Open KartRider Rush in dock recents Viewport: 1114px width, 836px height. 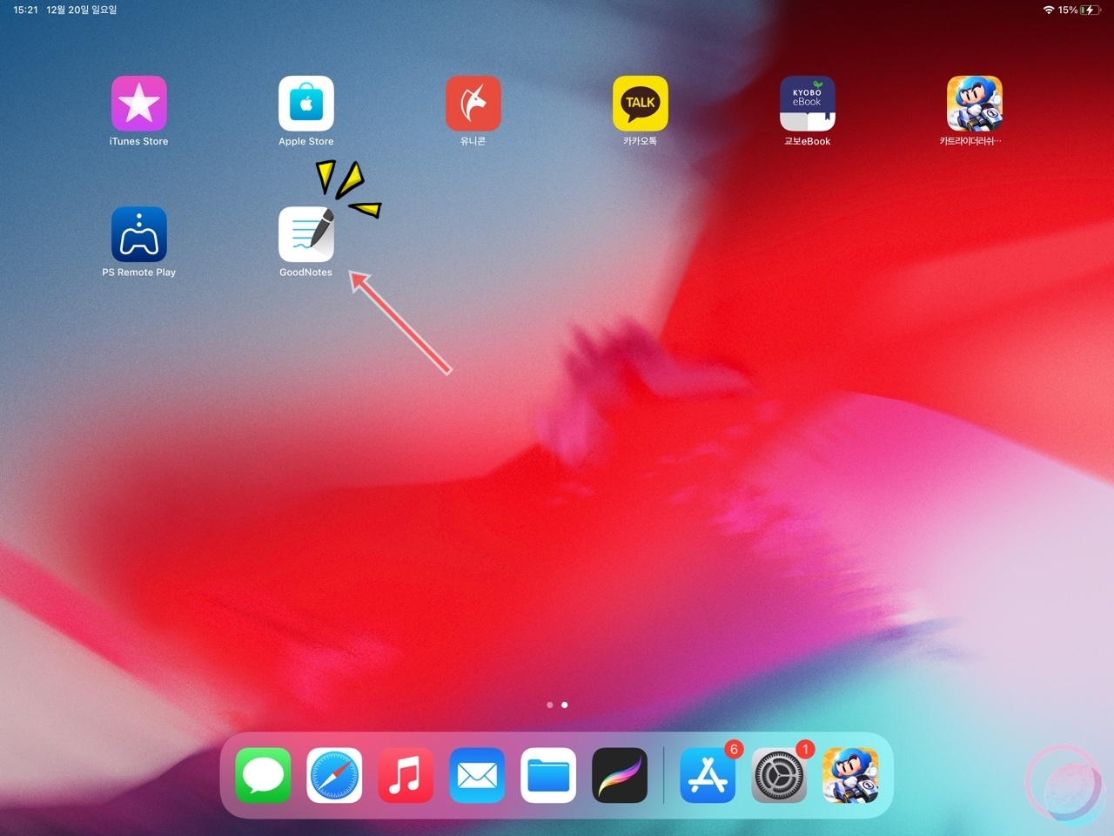tap(850, 775)
